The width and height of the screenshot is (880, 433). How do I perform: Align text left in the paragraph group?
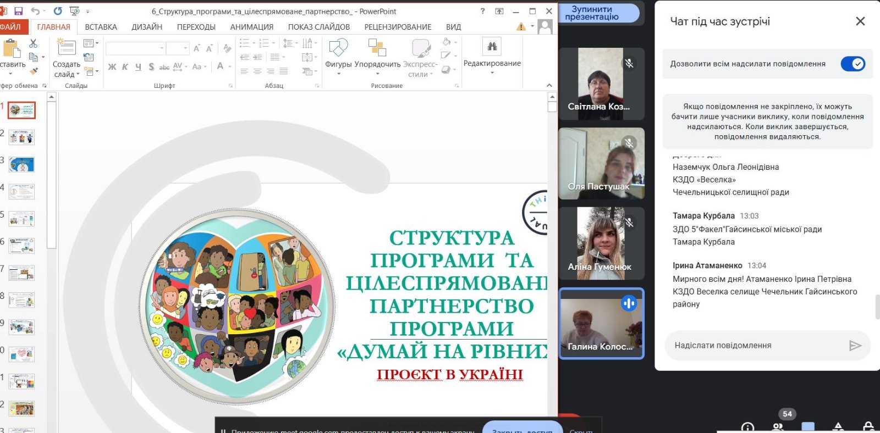point(244,71)
